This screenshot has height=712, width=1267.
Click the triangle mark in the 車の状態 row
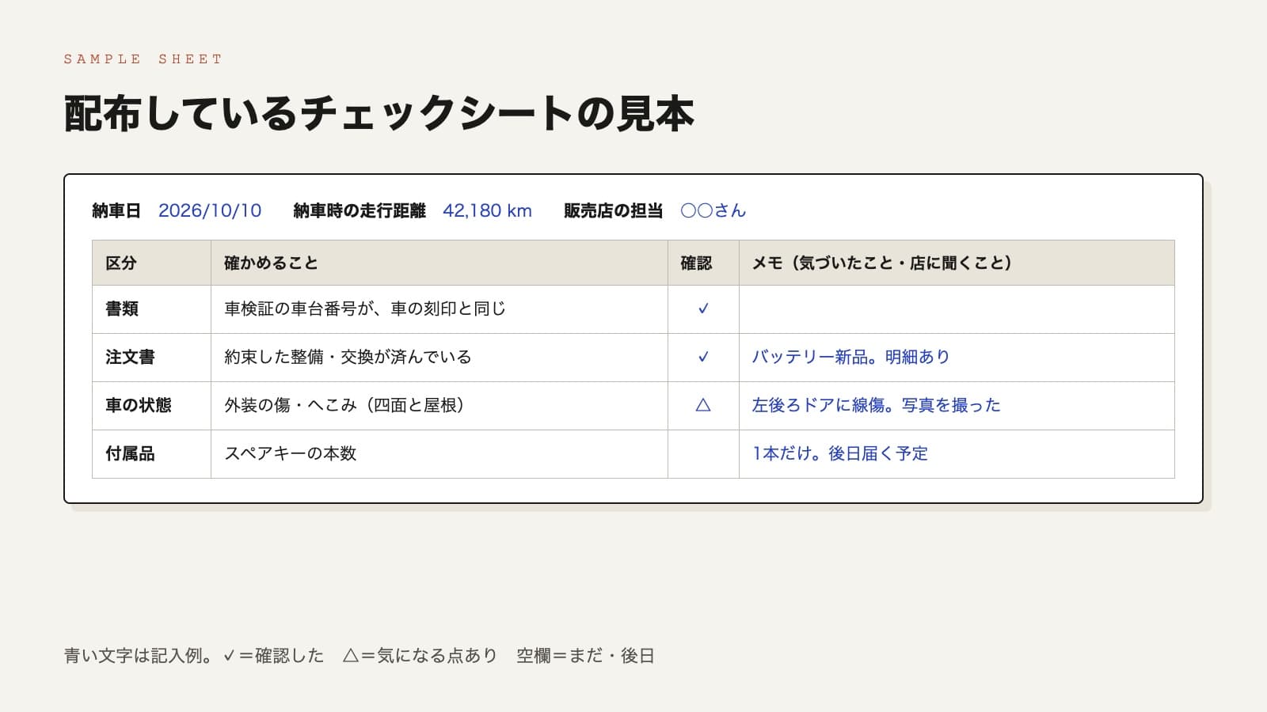pos(703,405)
